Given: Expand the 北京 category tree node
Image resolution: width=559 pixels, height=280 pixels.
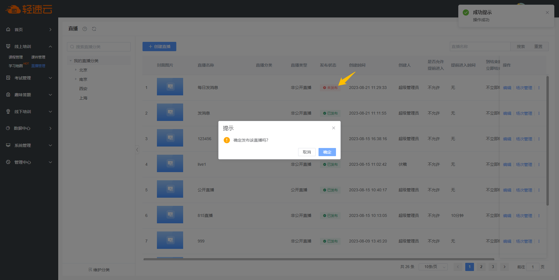Looking at the screenshot, I should pos(76,70).
